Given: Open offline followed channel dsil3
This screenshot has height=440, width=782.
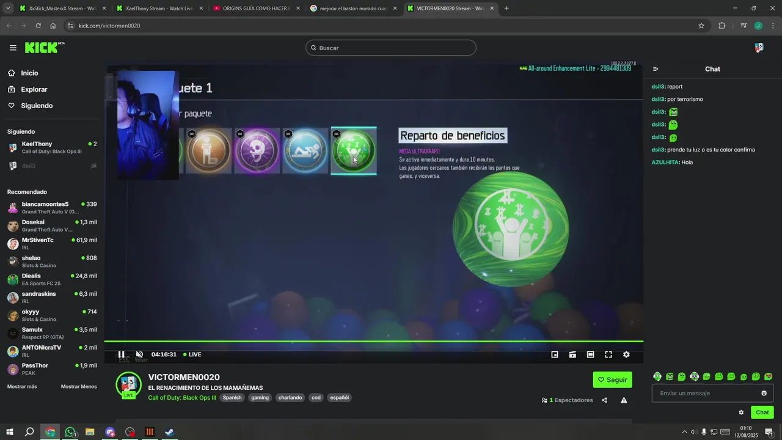Looking at the screenshot, I should [x=52, y=166].
